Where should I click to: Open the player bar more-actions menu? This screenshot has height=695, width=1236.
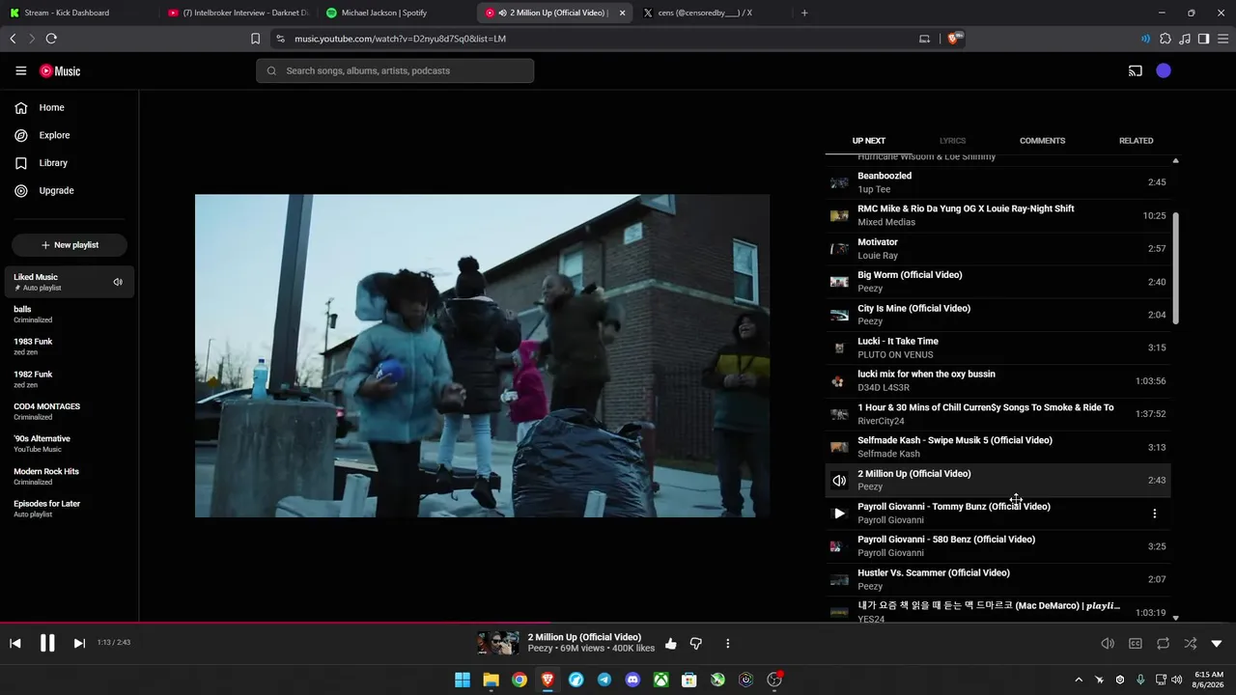(x=728, y=644)
